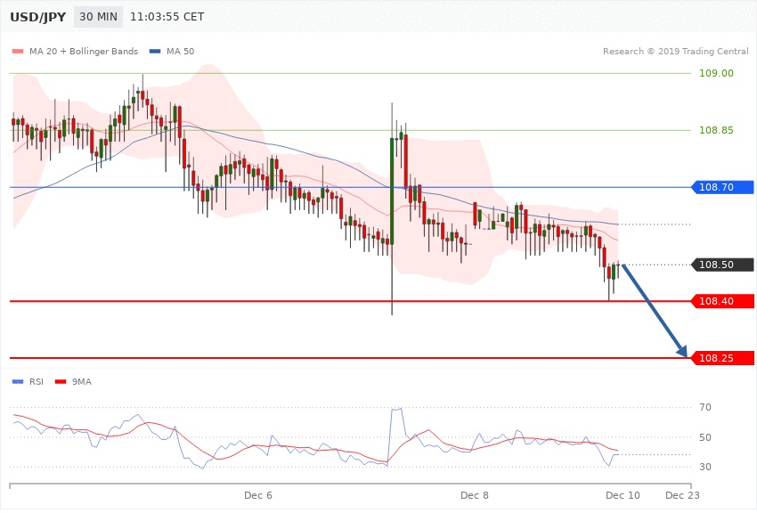Click the MA 20 + Bollinger Bands legend swatch
757x513 pixels.
point(18,52)
